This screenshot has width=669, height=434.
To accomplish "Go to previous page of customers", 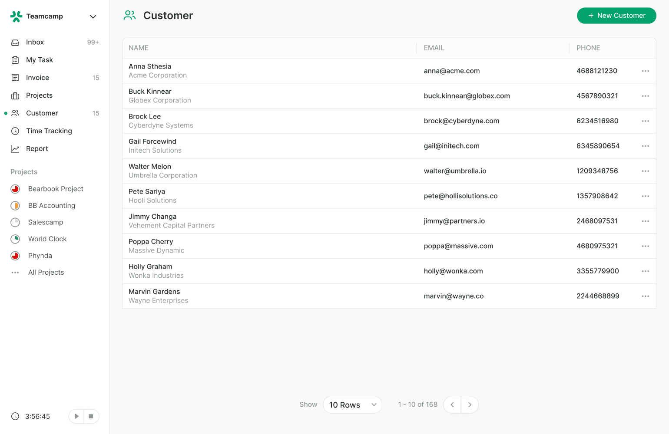I will pos(452,404).
